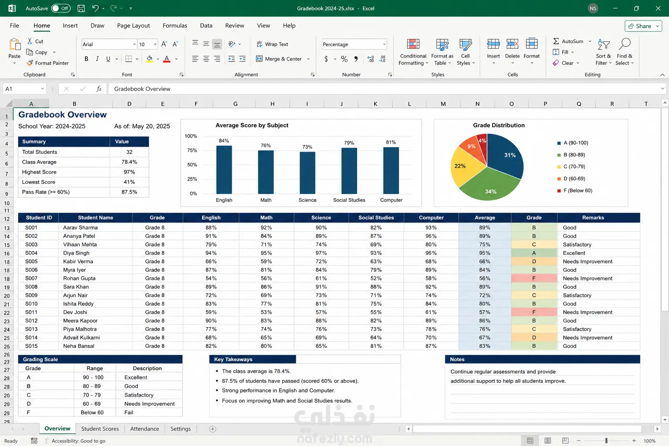Click Accessibility: Good to go status
The height and width of the screenshot is (446, 669).
point(75,441)
